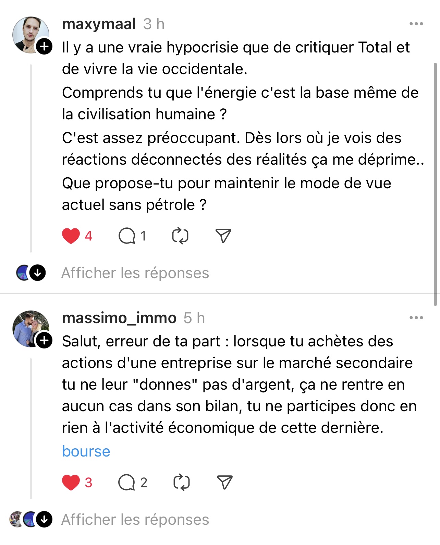Share maxymaal's post with the paper plane icon
The image size is (440, 545).
tap(223, 236)
